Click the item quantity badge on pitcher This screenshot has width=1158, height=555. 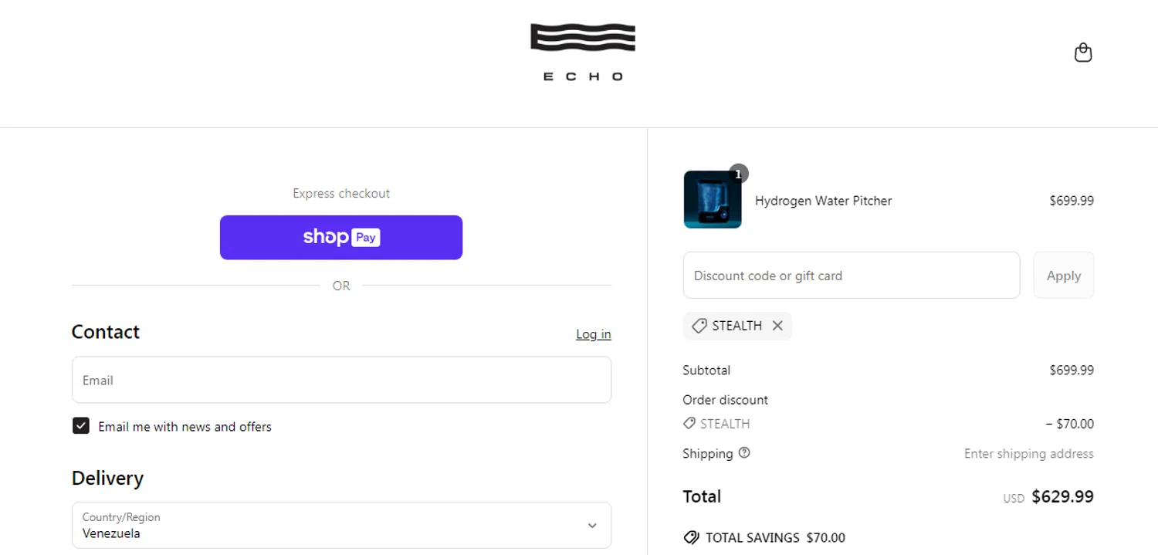click(738, 174)
